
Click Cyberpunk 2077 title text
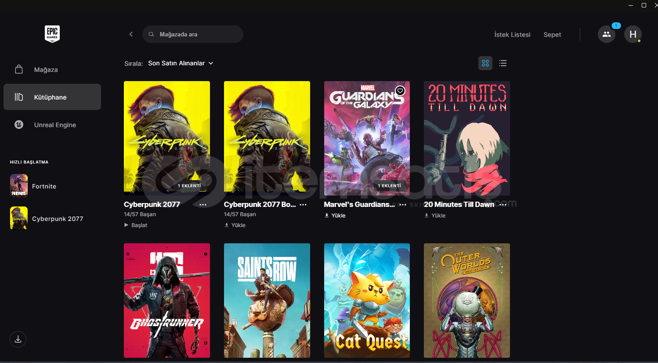coord(152,204)
